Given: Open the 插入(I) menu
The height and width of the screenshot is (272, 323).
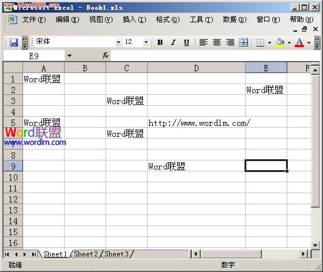Looking at the screenshot, I should click(x=134, y=20).
